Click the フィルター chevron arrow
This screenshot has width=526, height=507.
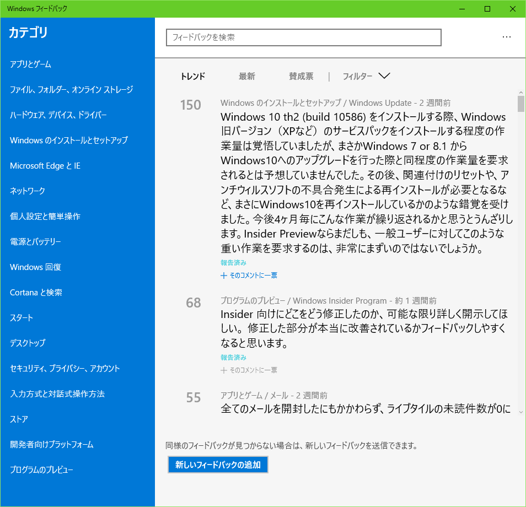(384, 76)
